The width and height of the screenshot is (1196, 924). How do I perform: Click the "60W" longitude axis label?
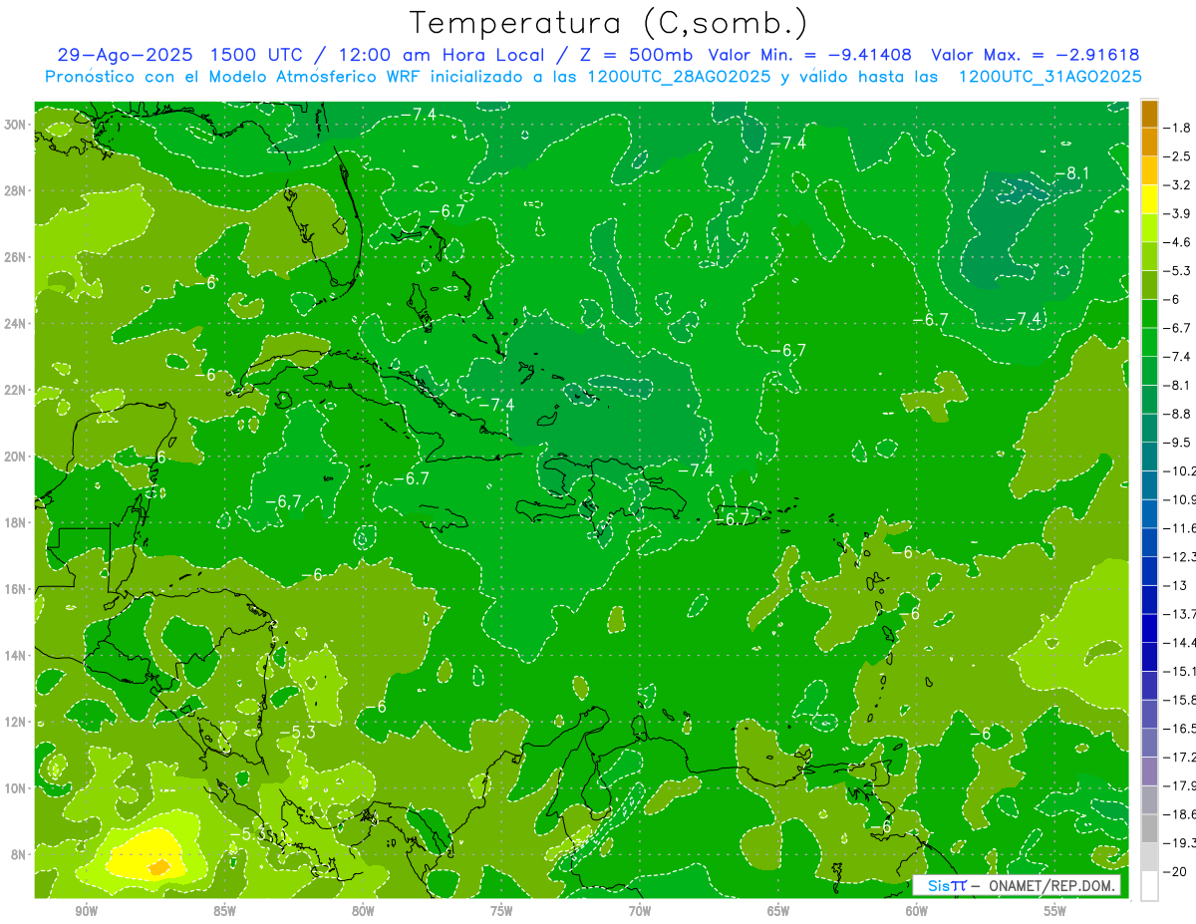click(917, 911)
